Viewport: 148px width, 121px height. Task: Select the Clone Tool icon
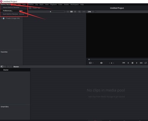click(x=30, y=8)
